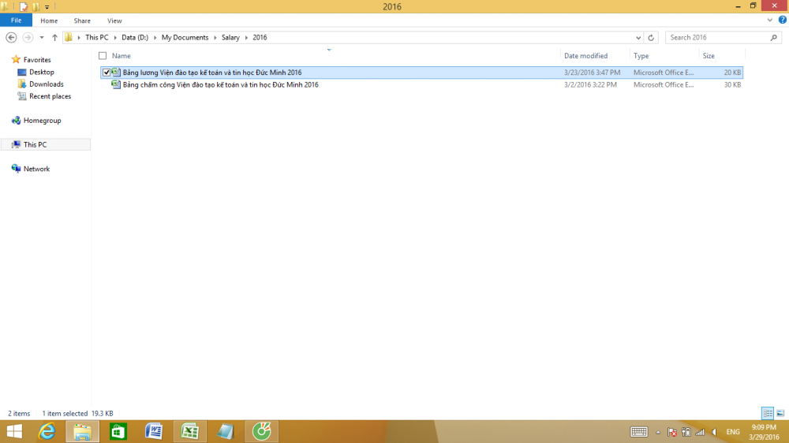Viewport: 789px width, 443px height.
Task: Open Excel from the taskbar
Action: coord(189,431)
